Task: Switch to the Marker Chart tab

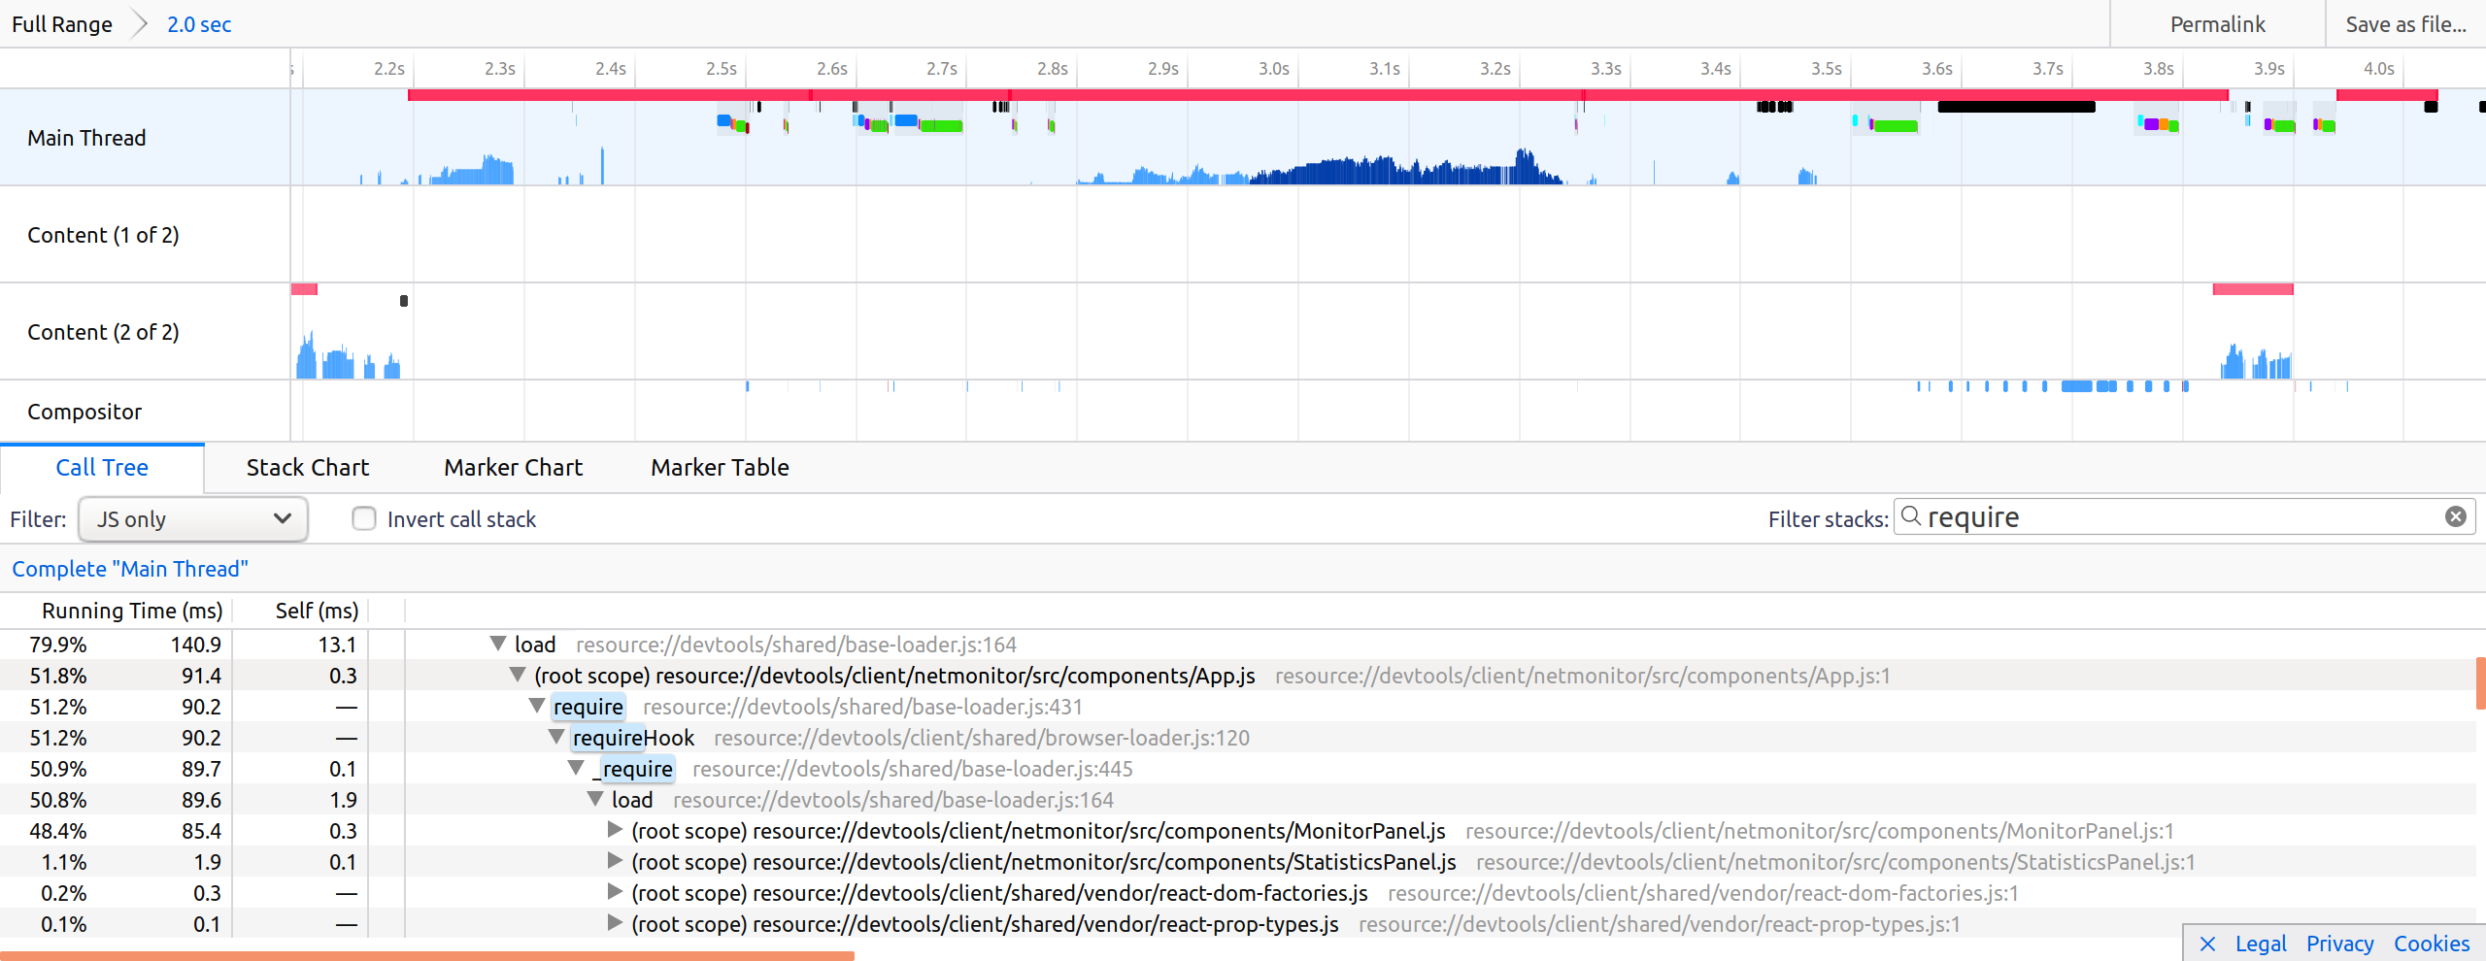Action: click(x=512, y=467)
